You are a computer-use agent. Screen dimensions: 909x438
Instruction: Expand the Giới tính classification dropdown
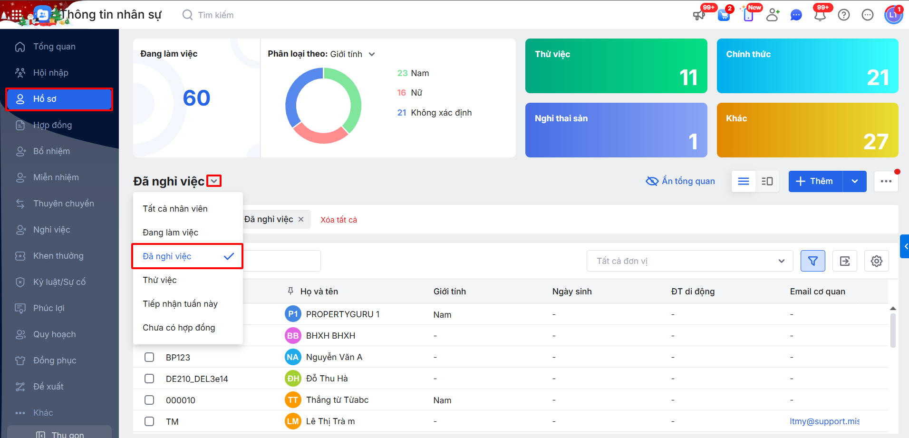pos(372,54)
